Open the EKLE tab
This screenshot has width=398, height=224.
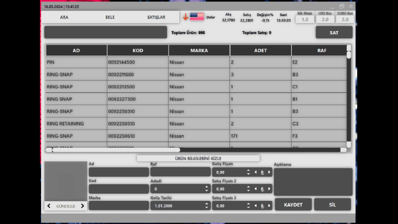110,17
